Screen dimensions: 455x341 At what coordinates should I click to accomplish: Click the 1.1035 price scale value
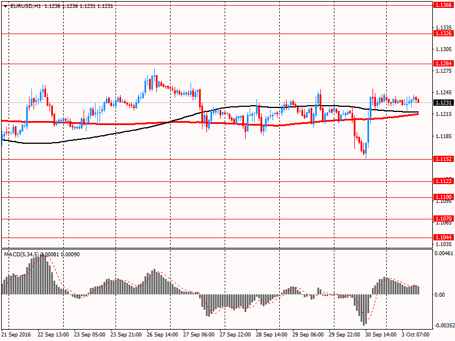click(444, 244)
